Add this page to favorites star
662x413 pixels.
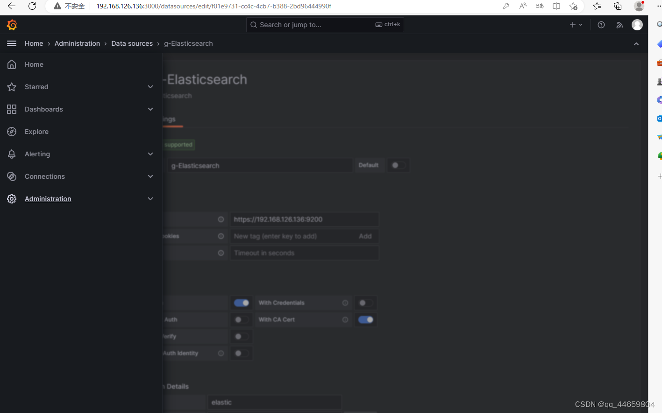tap(573, 6)
